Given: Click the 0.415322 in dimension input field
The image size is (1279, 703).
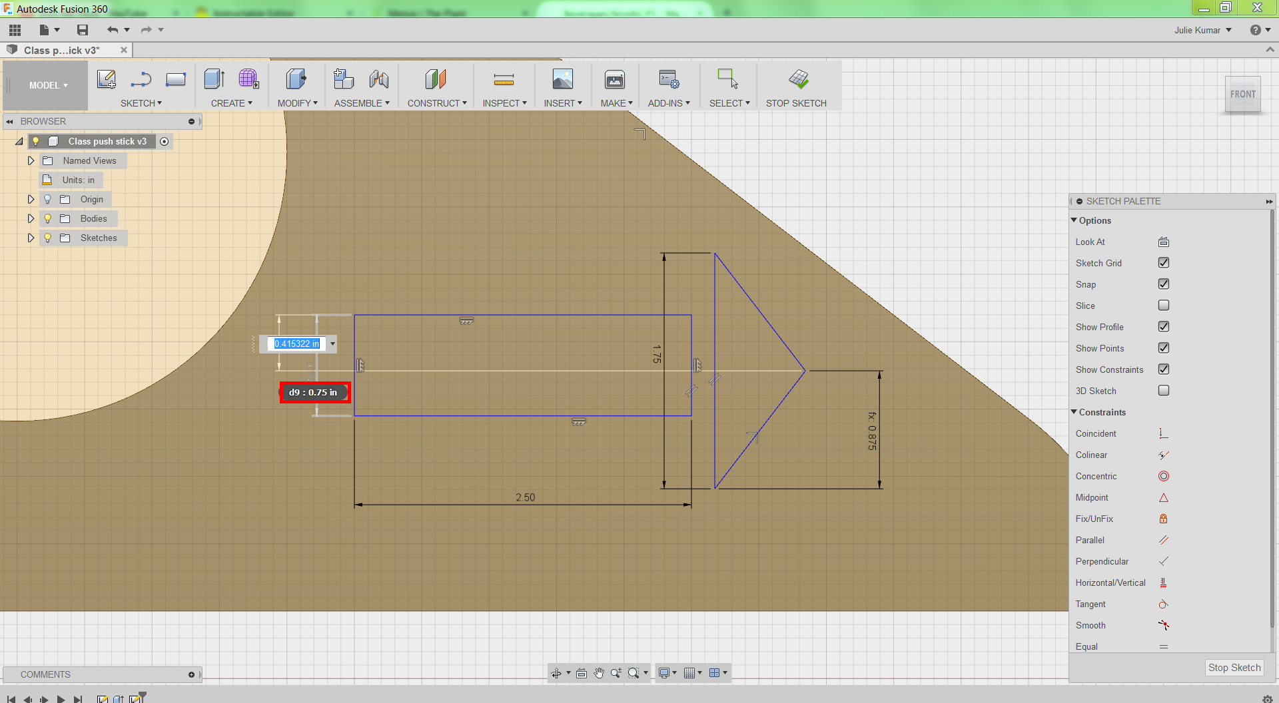Looking at the screenshot, I should coord(297,344).
